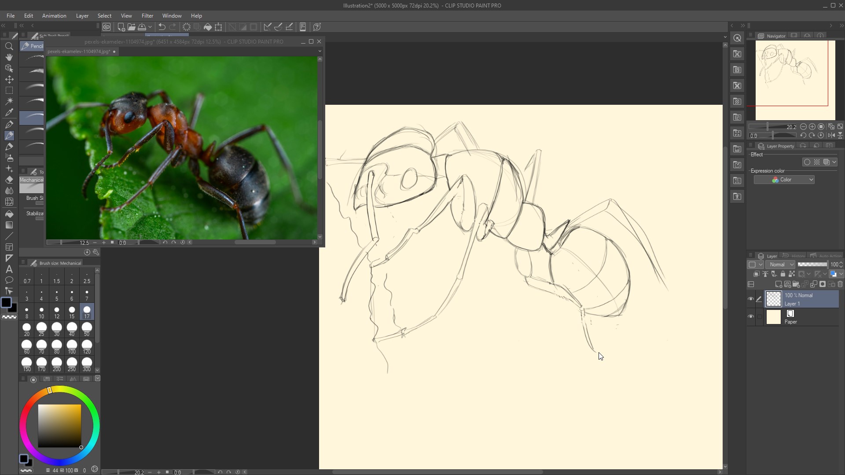This screenshot has width=845, height=475.
Task: Click Merge with layer below icon
Action: coord(814,284)
